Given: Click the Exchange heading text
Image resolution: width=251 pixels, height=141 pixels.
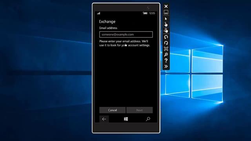Looking at the screenshot, I should (x=107, y=22).
